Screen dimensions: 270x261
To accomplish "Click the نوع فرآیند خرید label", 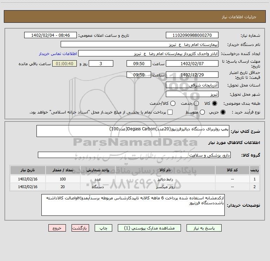I will [x=246, y=112].
